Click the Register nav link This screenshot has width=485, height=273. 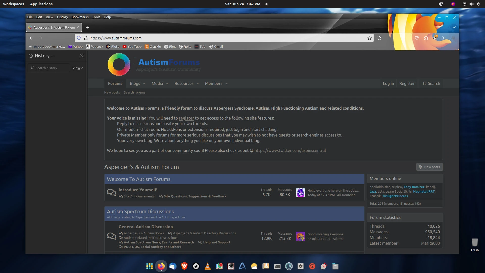(407, 83)
